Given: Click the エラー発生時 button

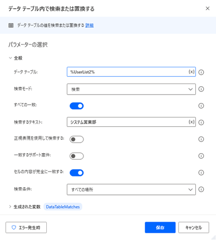Looking at the screenshot, I should [26, 227].
